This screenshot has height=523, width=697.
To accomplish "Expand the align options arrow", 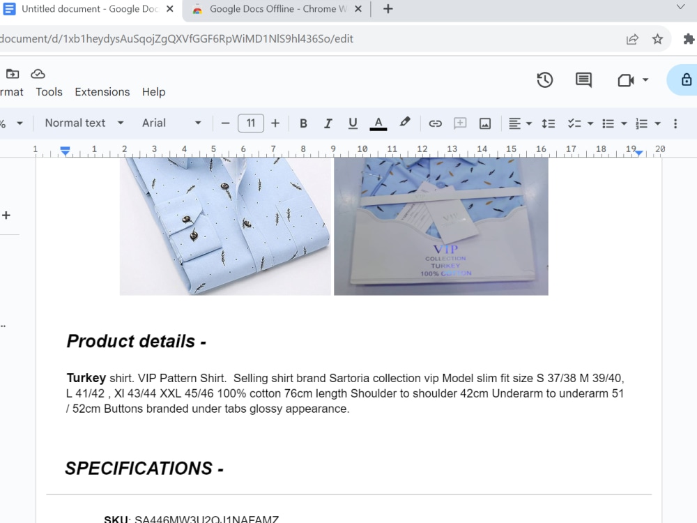I will 529,123.
